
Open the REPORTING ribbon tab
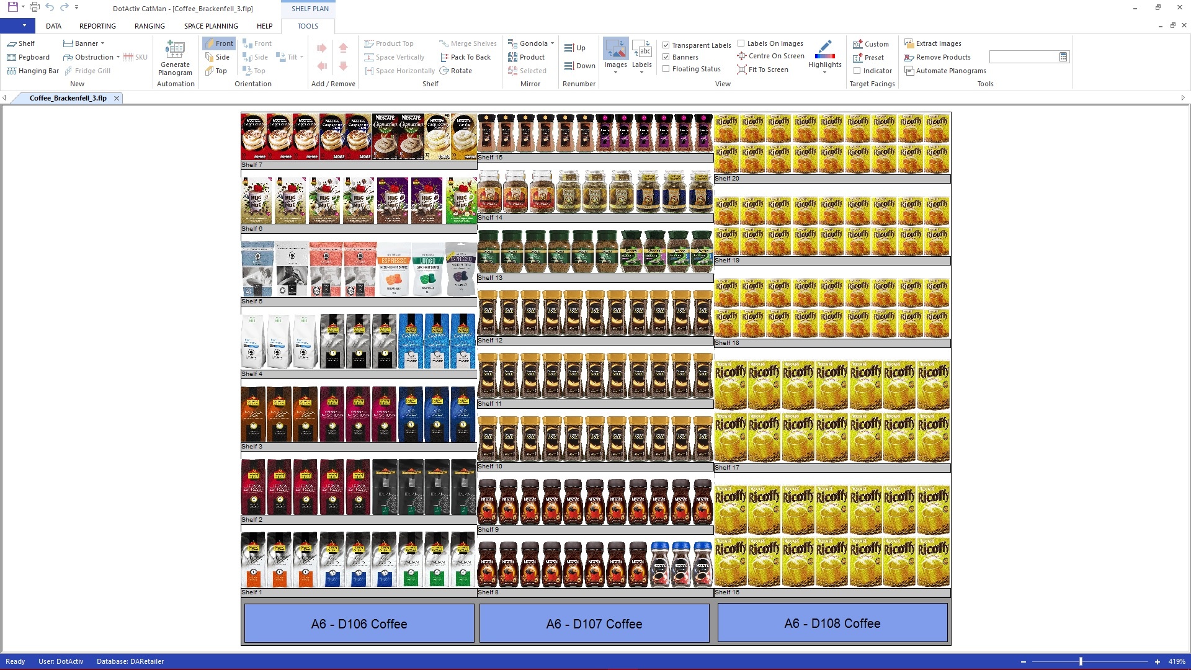pos(97,26)
